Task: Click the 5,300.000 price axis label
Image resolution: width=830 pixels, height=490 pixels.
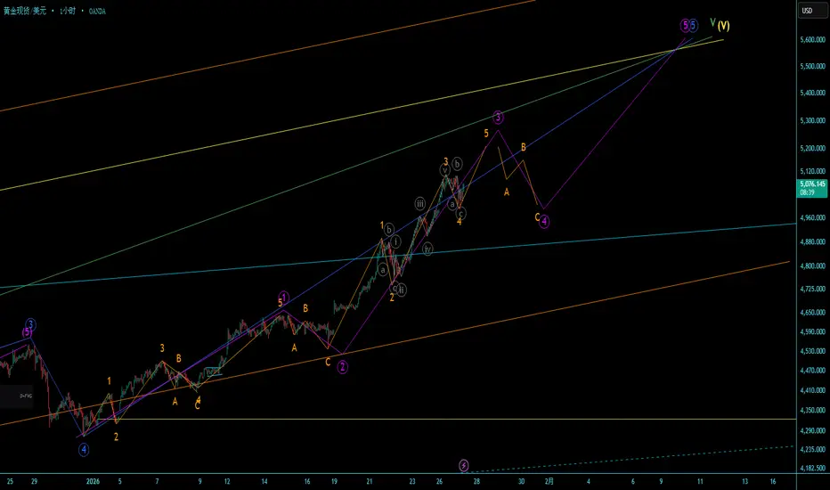Action: (812, 121)
